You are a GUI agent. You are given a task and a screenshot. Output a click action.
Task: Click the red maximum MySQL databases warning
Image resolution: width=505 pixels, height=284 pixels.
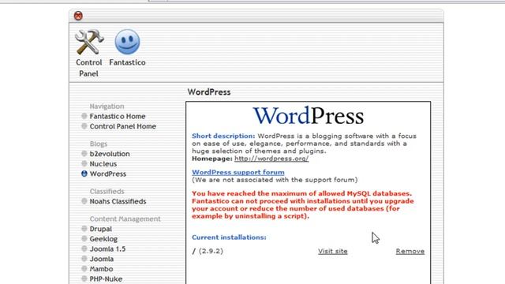coord(303,205)
